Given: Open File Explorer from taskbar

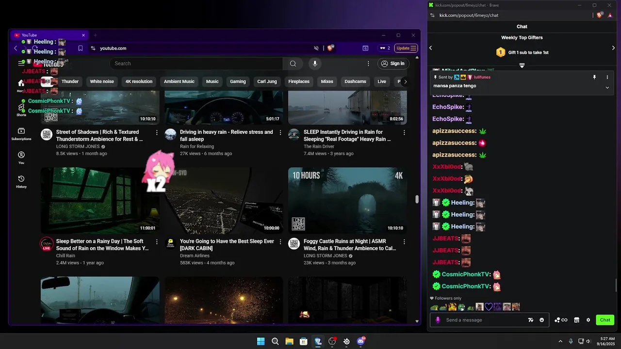Looking at the screenshot, I should click(289, 341).
